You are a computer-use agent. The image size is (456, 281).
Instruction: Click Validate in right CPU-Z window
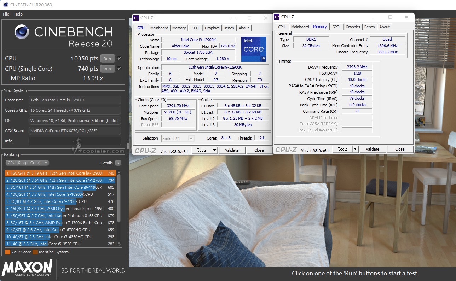373,149
